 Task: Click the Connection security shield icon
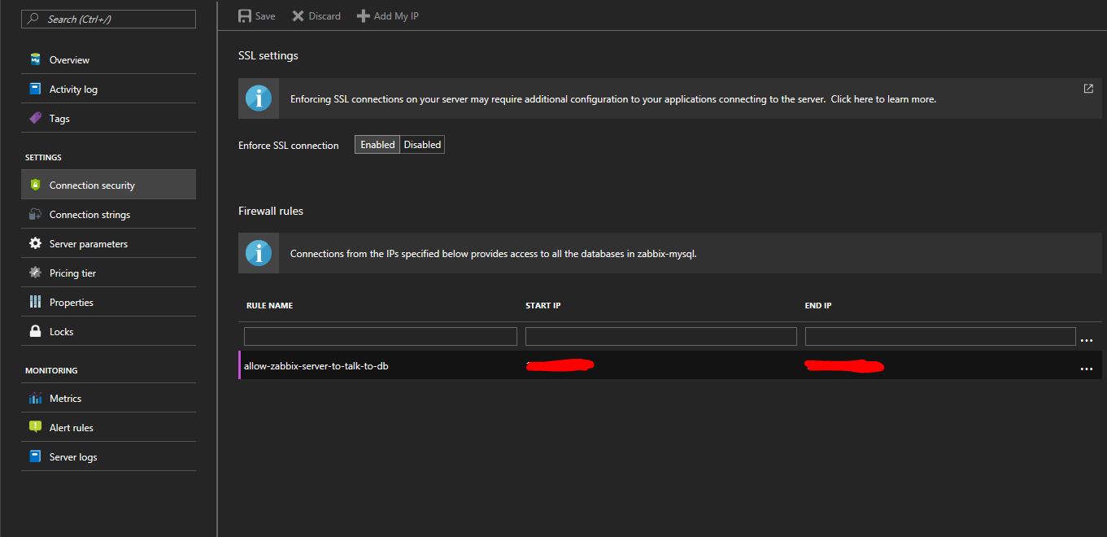click(35, 185)
